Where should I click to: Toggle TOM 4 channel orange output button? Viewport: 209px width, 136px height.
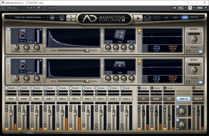coord(84,129)
